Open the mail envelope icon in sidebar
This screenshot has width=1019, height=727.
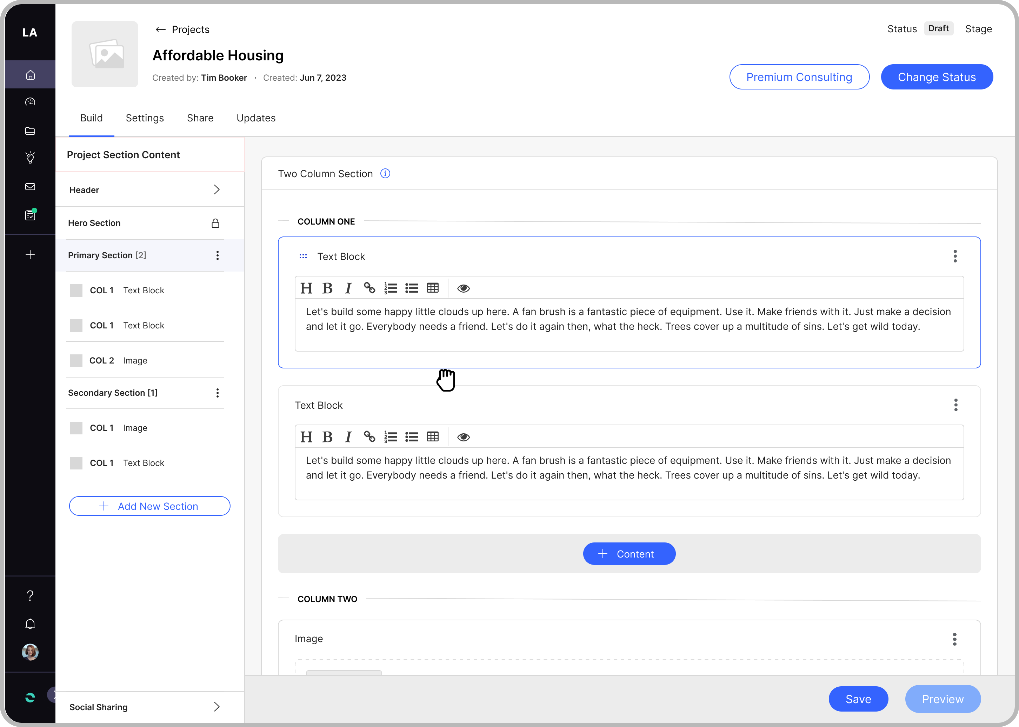point(30,187)
